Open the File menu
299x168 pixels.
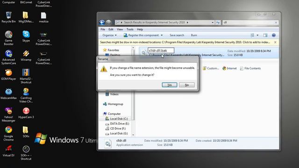103,29
